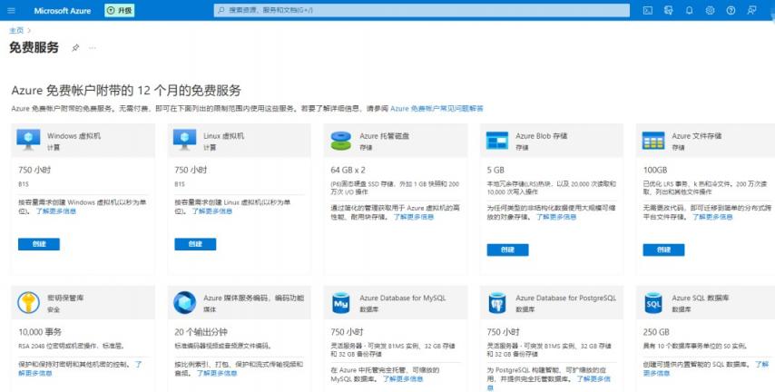Create Azure 文件存储 with 创建
This screenshot has width=775, height=392.
click(x=663, y=250)
